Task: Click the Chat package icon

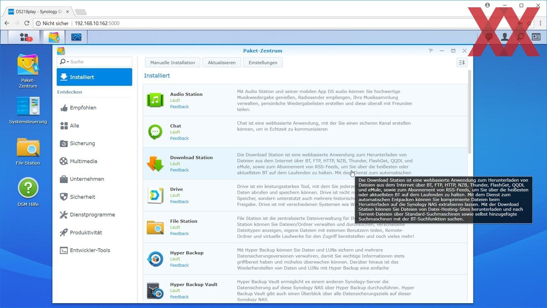Action: tap(155, 132)
